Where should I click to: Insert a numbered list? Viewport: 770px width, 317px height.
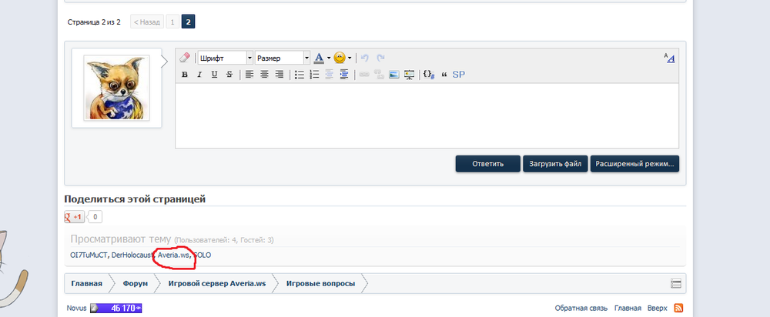pyautogui.click(x=313, y=75)
